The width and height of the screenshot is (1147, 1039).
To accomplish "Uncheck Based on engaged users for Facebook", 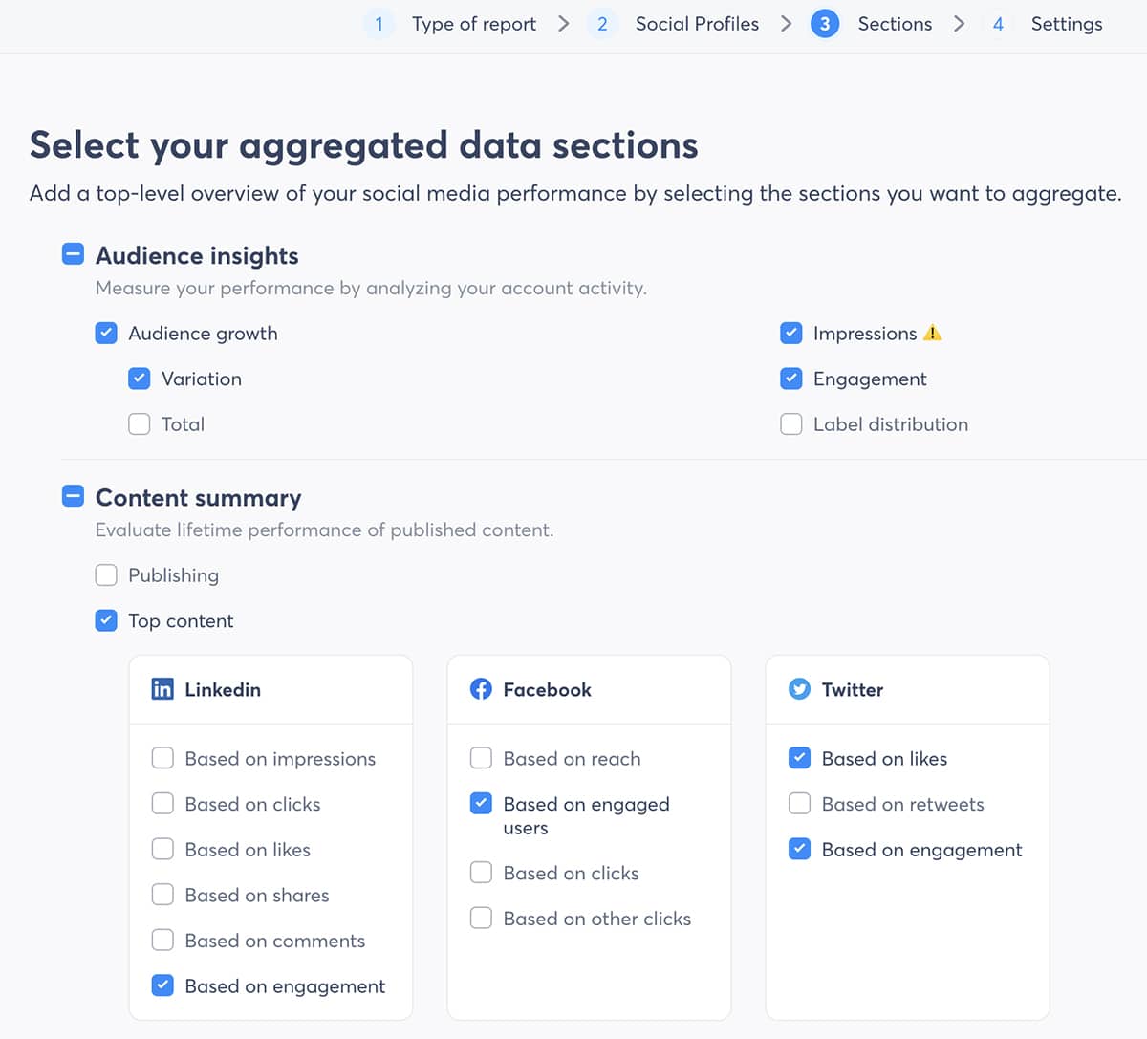I will [x=481, y=804].
